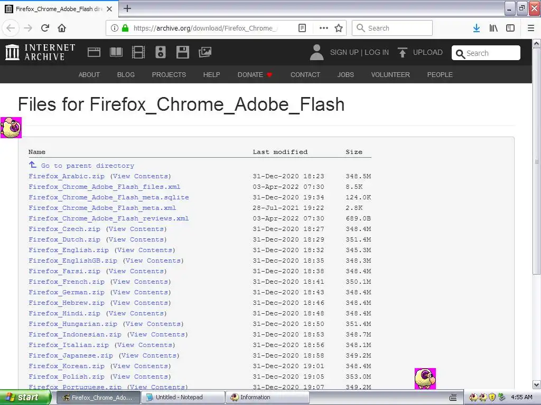
Task: Open JOBS in the archive navigation
Action: point(346,75)
